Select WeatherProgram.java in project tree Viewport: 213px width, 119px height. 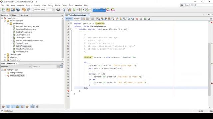(x=24, y=49)
